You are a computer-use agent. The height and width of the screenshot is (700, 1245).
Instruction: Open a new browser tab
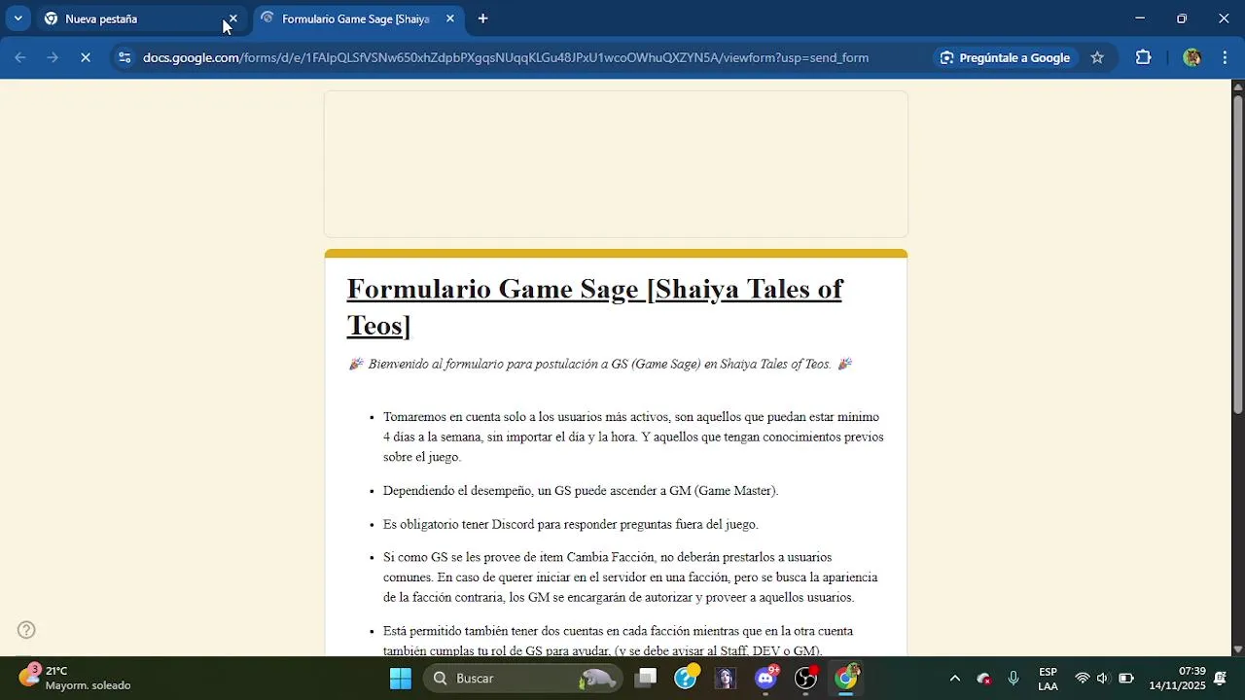tap(482, 18)
